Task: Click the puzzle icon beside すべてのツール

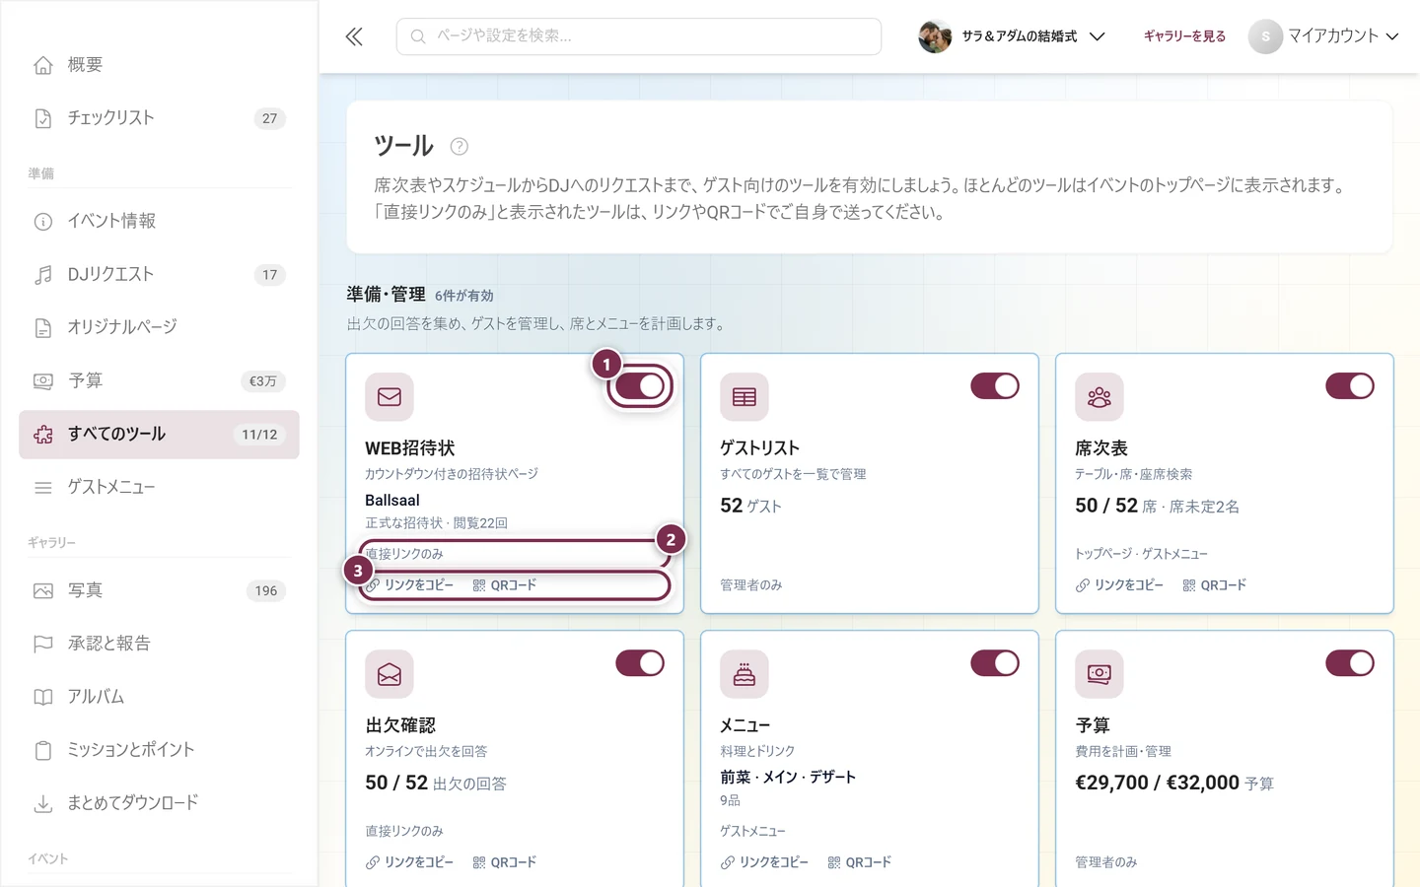Action: pos(43,435)
